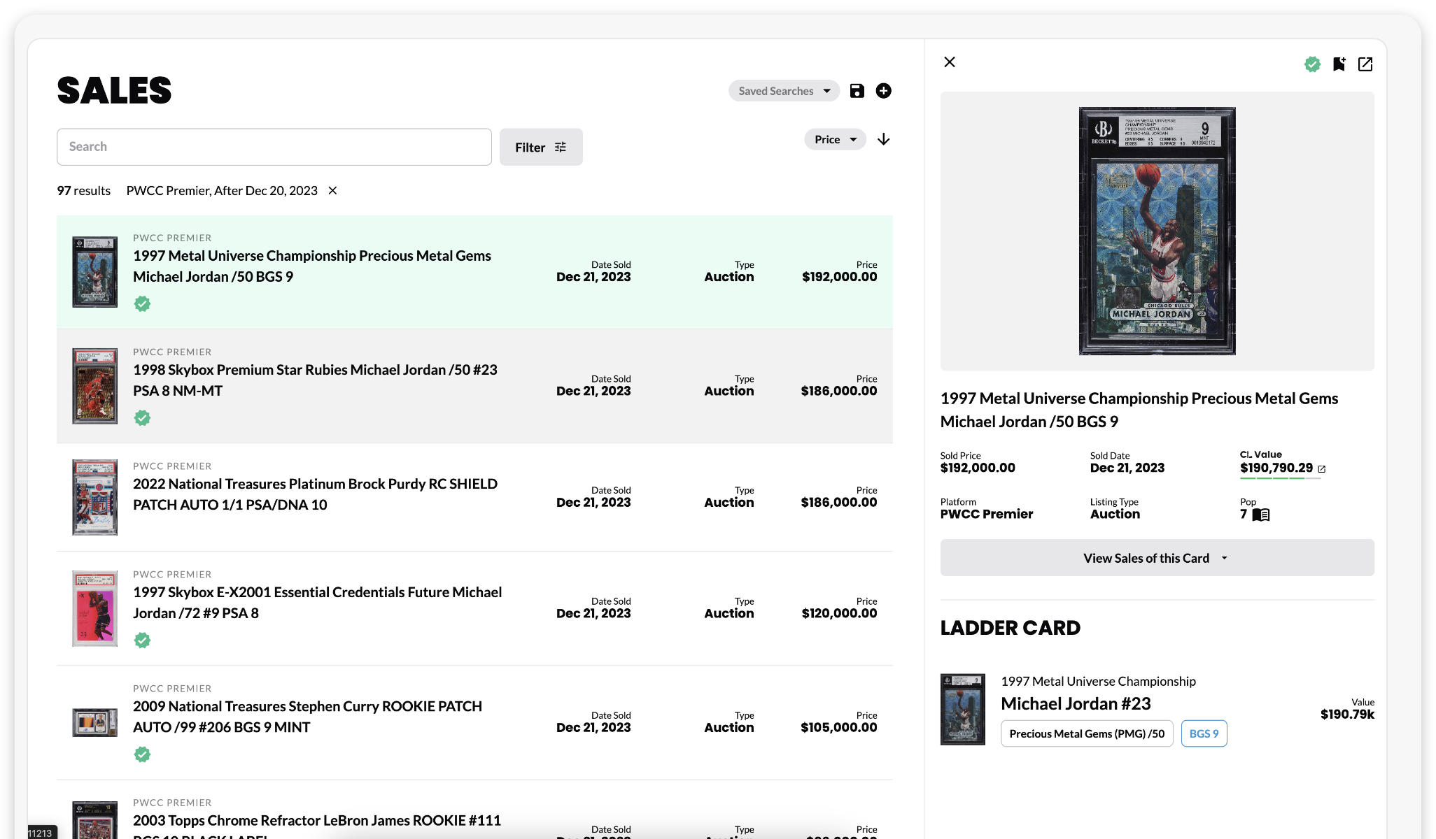Click the $120,000.00 price value
This screenshot has width=1436, height=839.
pos(839,613)
